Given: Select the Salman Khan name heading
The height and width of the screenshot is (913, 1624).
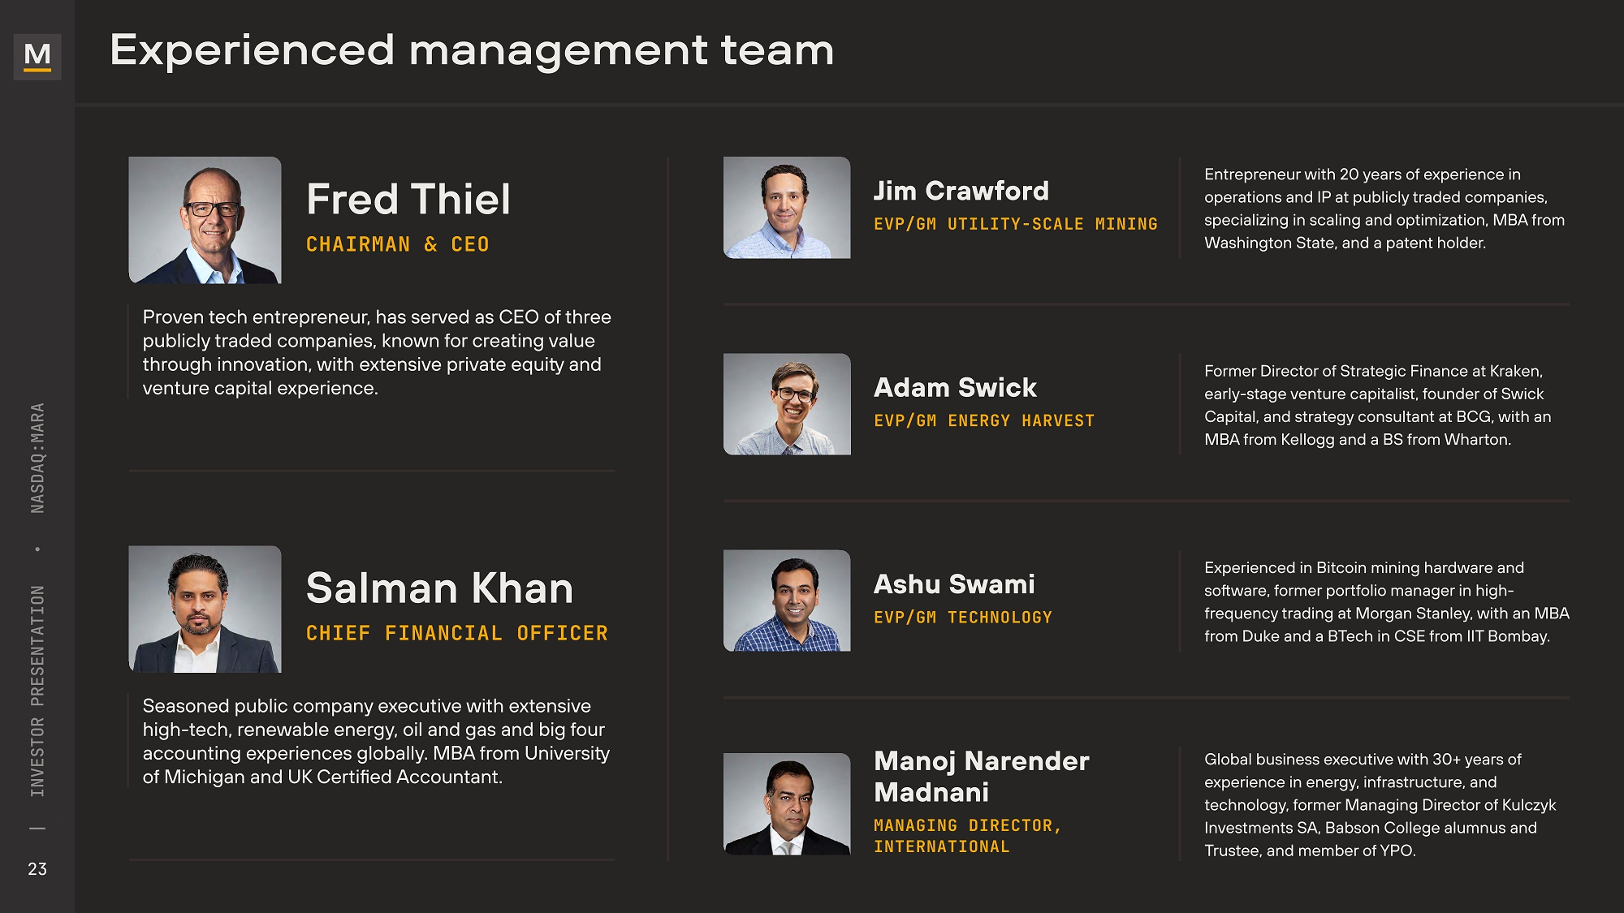Looking at the screenshot, I should point(439,588).
